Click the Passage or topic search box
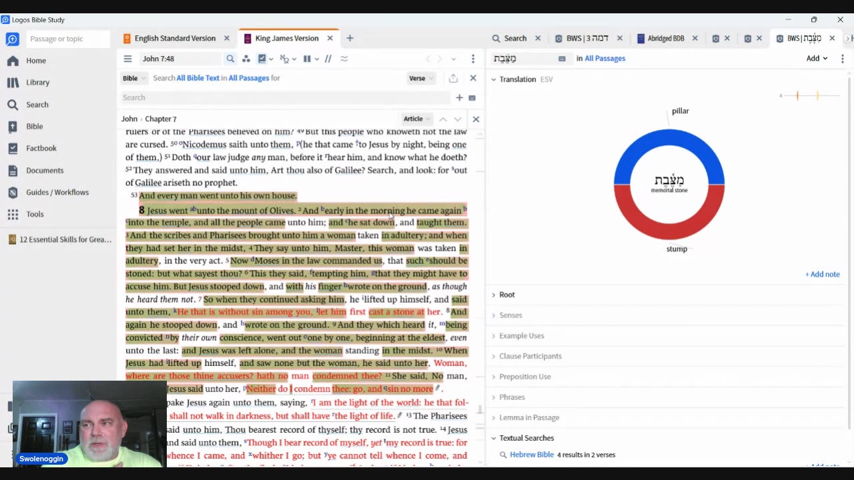Image resolution: width=854 pixels, height=480 pixels. pyautogui.click(x=67, y=39)
